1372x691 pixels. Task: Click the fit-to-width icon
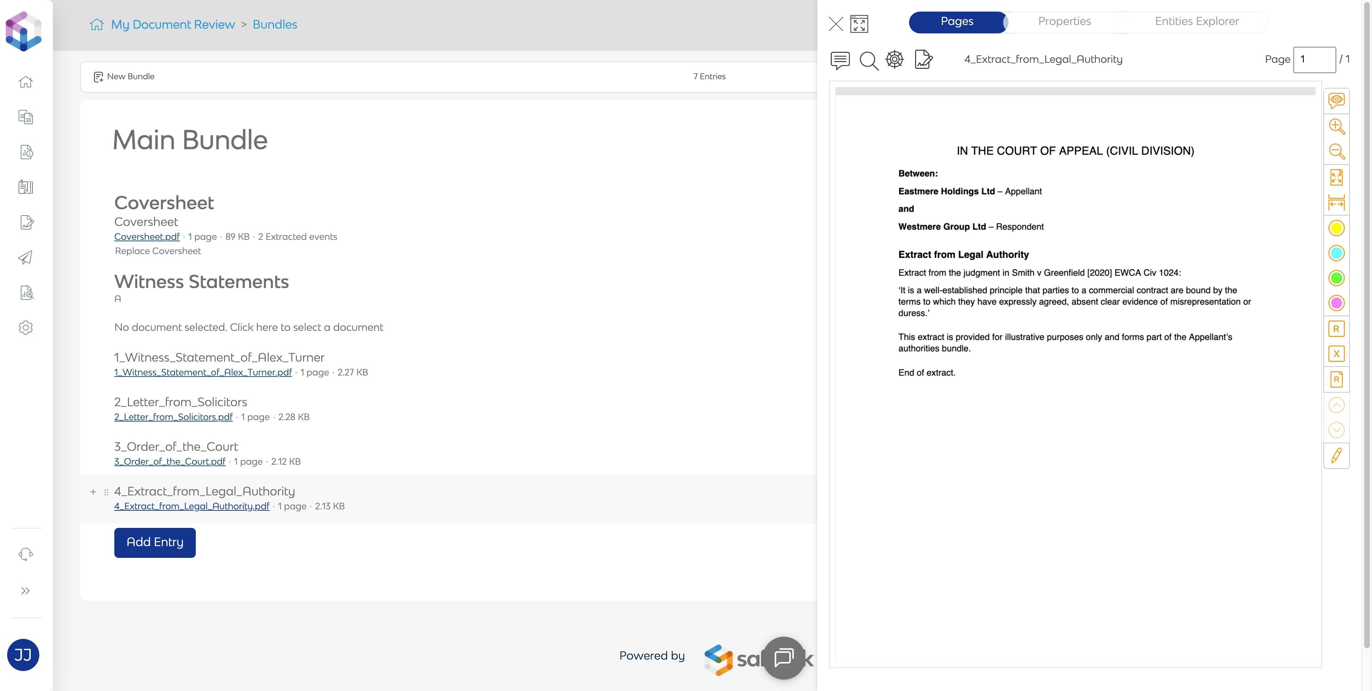point(1336,203)
